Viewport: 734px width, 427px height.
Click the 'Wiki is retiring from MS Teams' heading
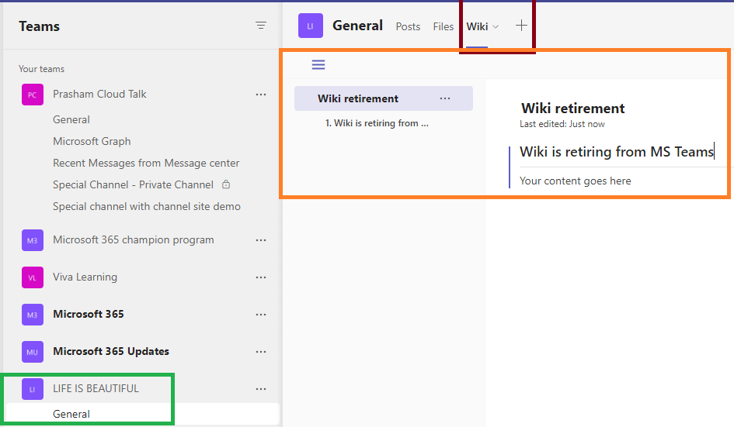617,152
